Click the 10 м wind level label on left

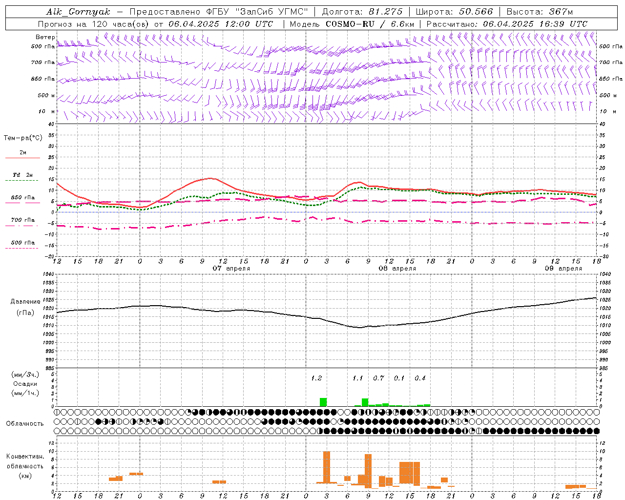pyautogui.click(x=46, y=111)
